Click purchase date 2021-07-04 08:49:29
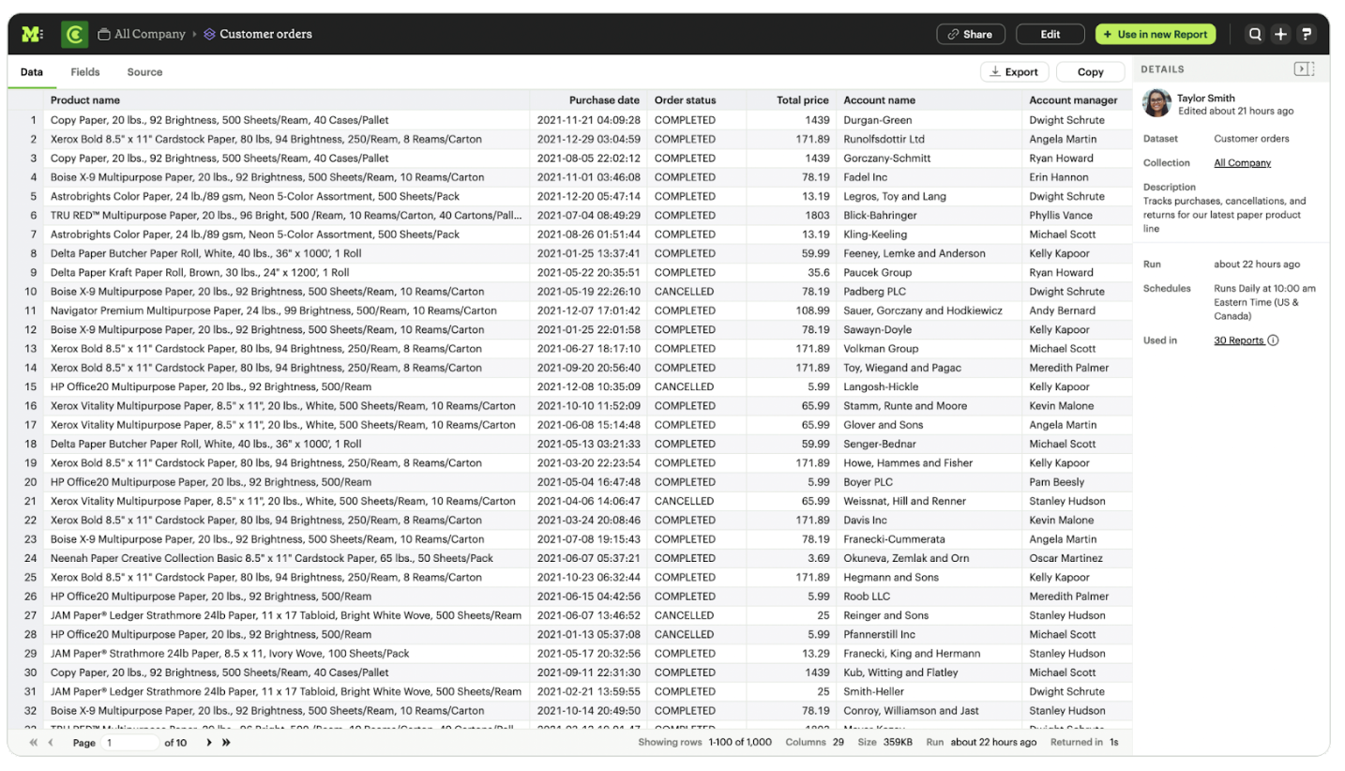This screenshot has width=1345, height=771. point(588,216)
